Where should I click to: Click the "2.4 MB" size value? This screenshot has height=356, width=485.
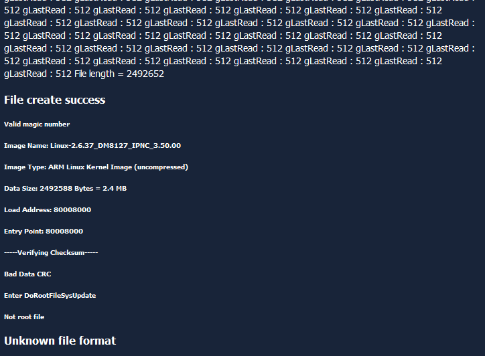[115, 189]
